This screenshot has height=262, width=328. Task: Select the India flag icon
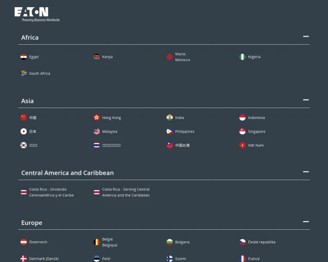169,117
